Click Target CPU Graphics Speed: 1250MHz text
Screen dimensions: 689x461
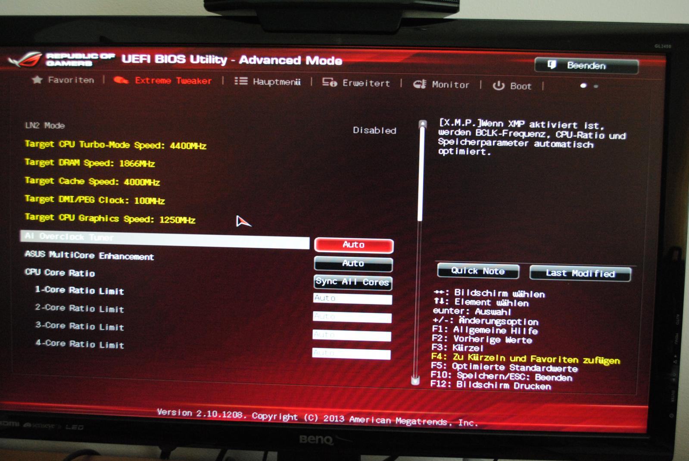coord(110,218)
